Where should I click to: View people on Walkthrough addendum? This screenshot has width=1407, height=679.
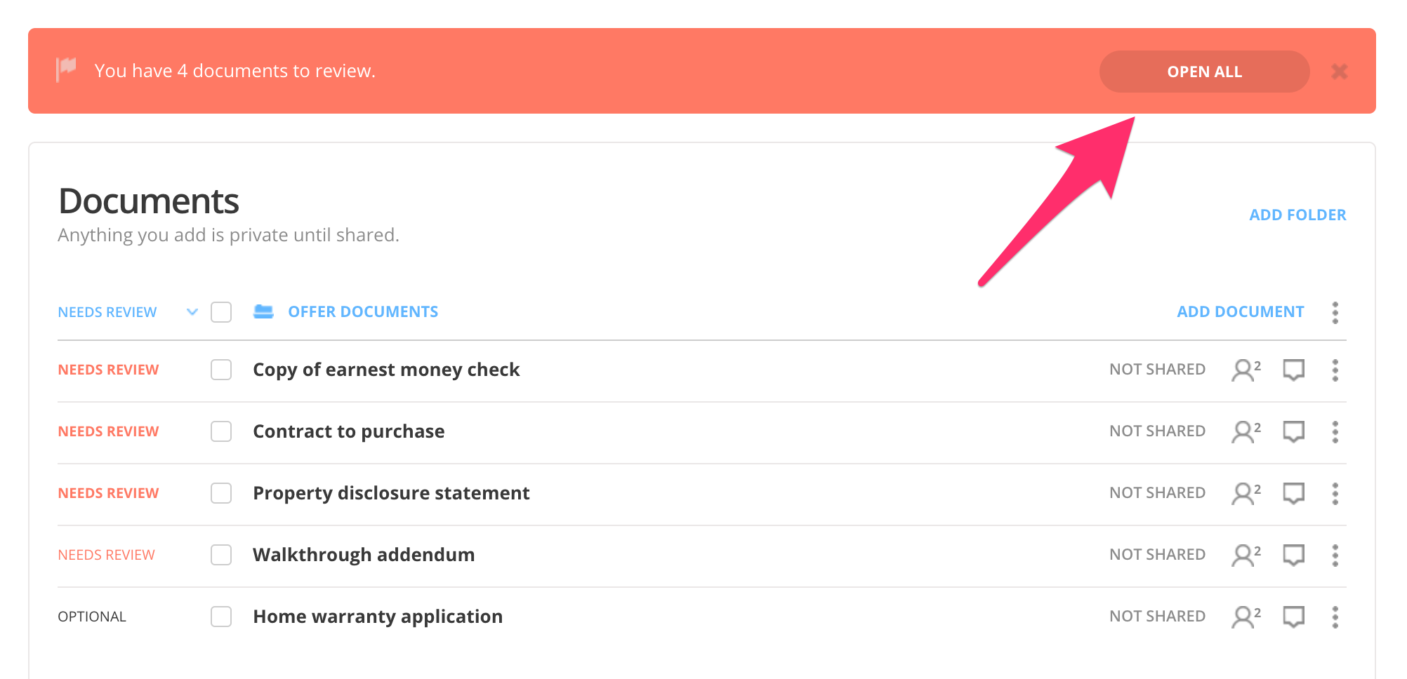coord(1246,555)
